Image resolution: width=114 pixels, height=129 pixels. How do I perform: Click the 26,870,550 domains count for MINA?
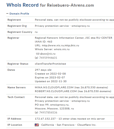point(91,88)
